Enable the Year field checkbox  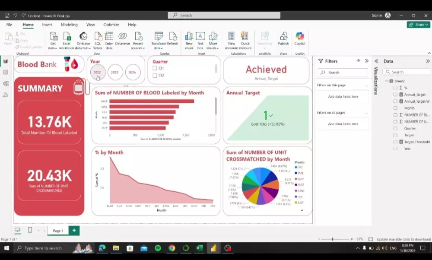pos(395,149)
